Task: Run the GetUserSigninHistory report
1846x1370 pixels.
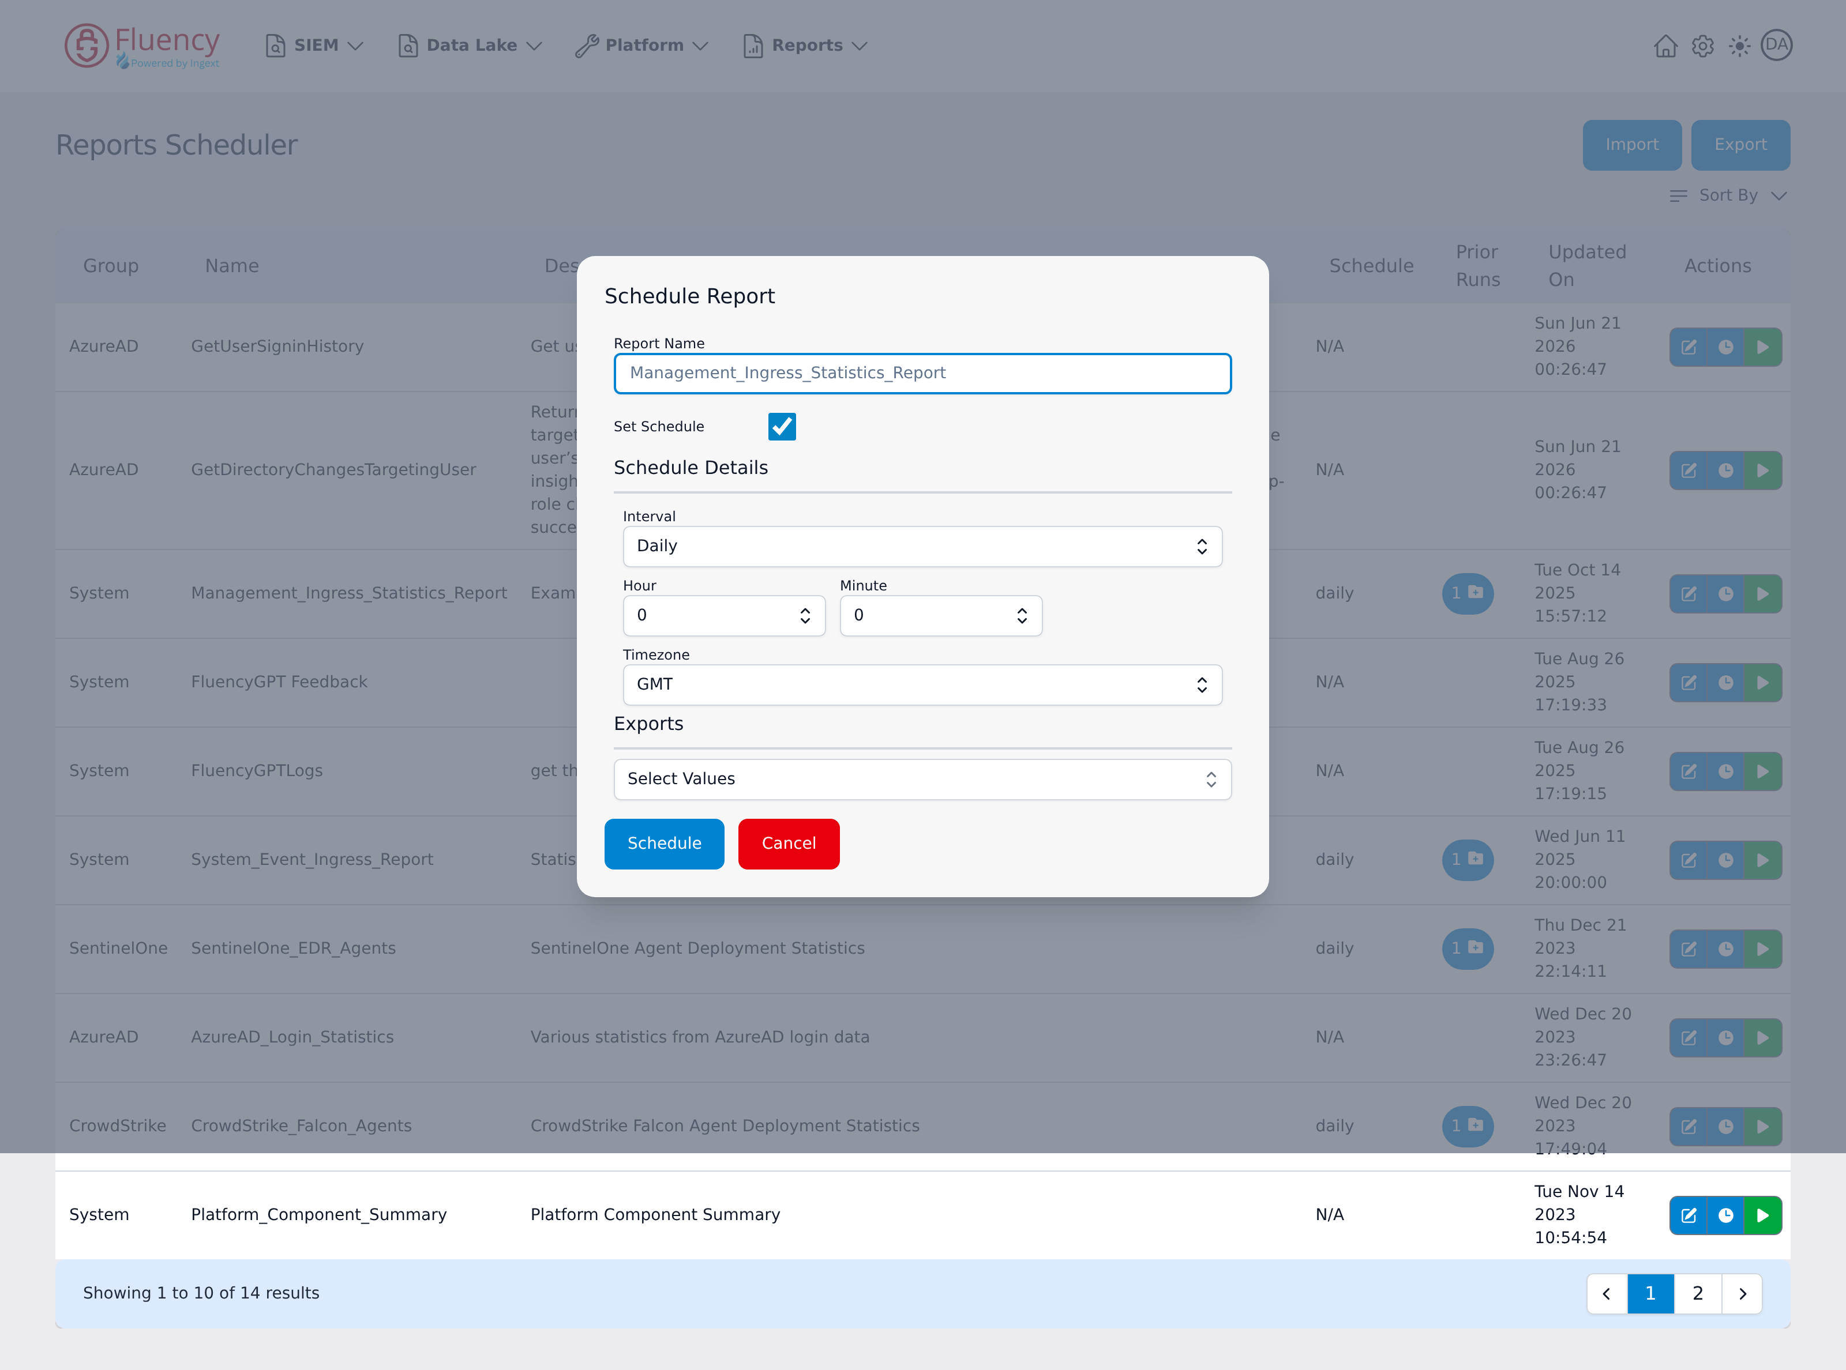Action: [1763, 347]
